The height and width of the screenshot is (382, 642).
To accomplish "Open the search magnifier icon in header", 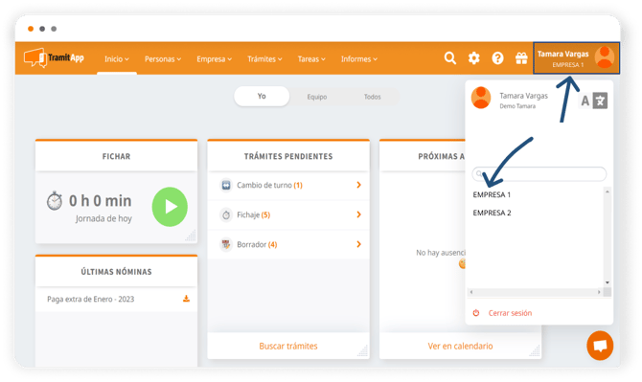I will pyautogui.click(x=450, y=58).
